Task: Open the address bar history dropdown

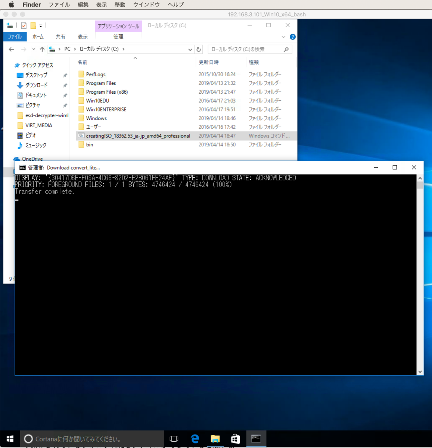Action: coord(190,49)
